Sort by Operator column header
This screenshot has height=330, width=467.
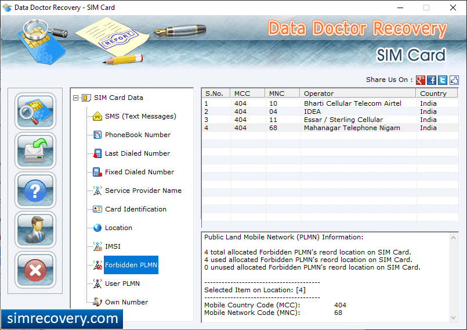pyautogui.click(x=358, y=94)
